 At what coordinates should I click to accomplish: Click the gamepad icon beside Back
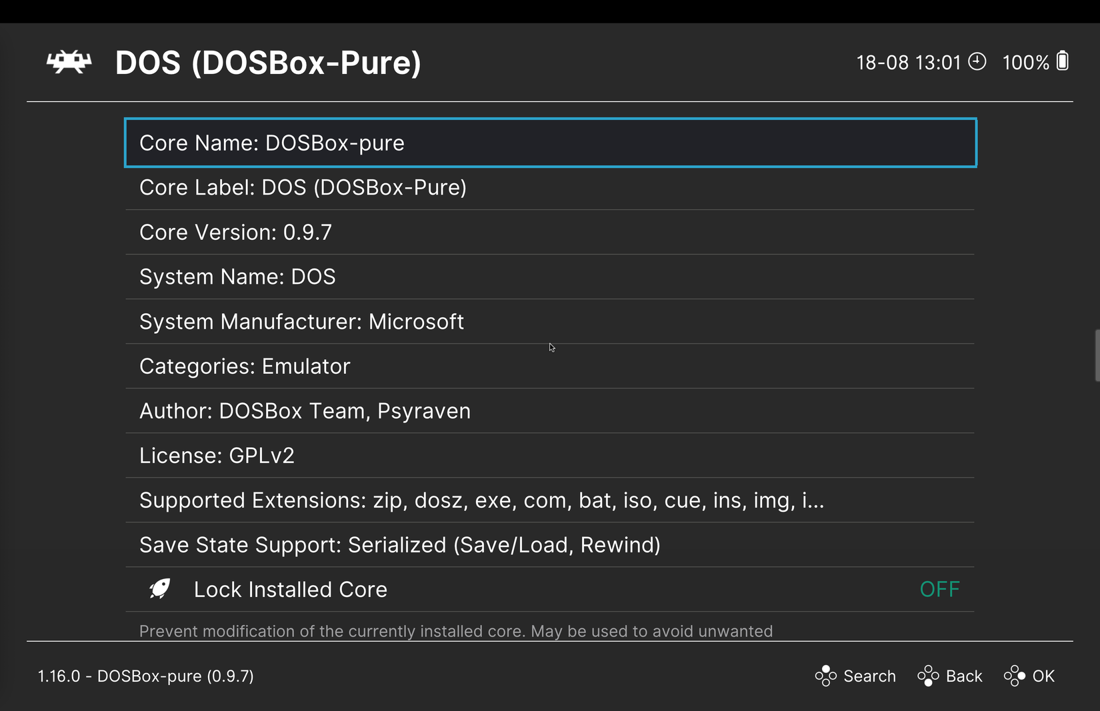(x=929, y=676)
